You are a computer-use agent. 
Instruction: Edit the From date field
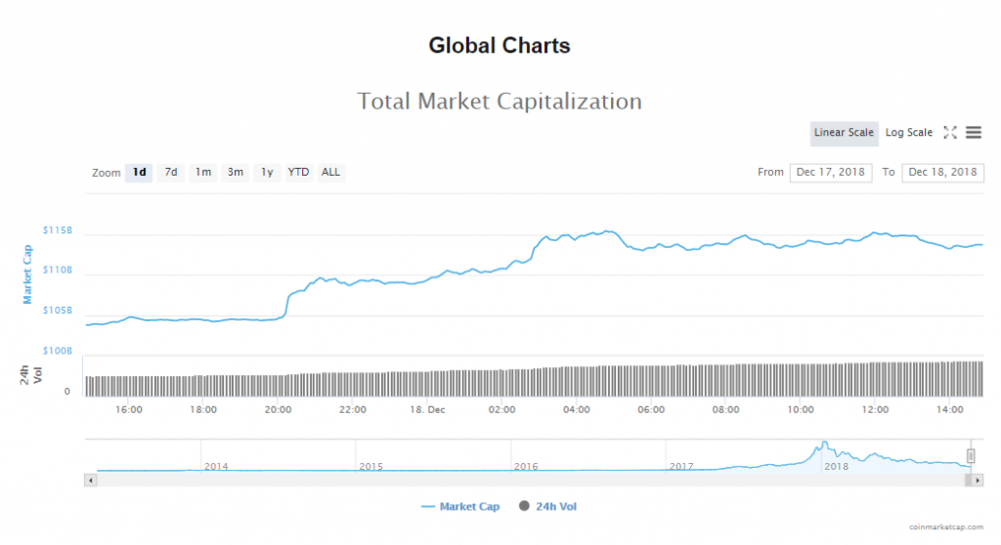coord(830,173)
